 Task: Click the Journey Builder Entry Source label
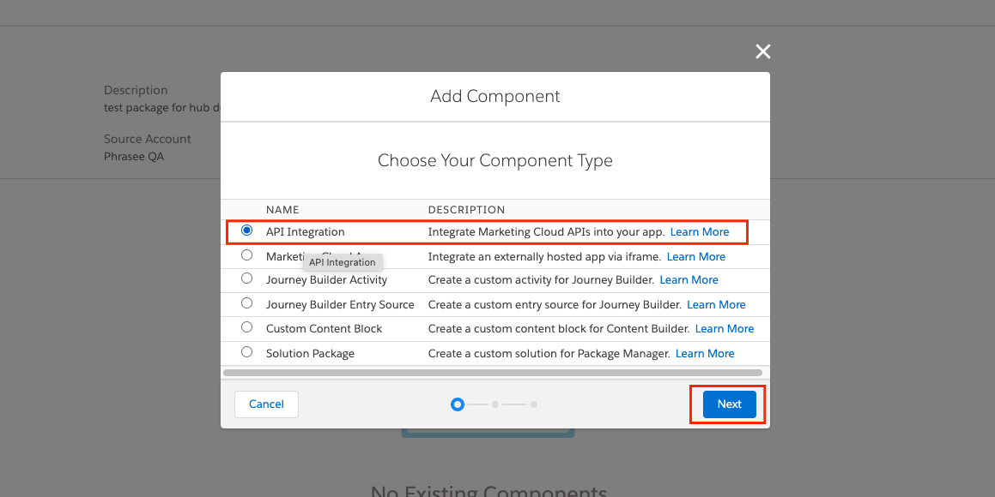click(340, 304)
